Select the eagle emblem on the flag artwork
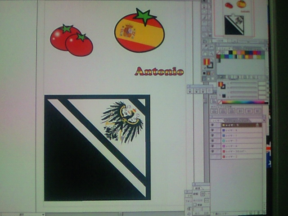This screenshot has height=216, width=288. click(x=122, y=122)
